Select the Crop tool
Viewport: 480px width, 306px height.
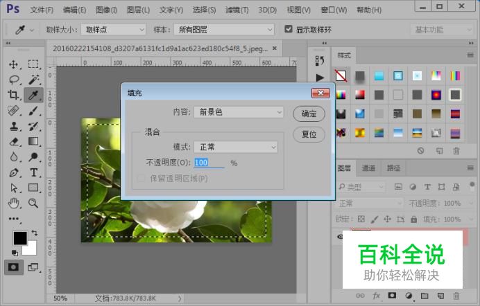click(13, 95)
